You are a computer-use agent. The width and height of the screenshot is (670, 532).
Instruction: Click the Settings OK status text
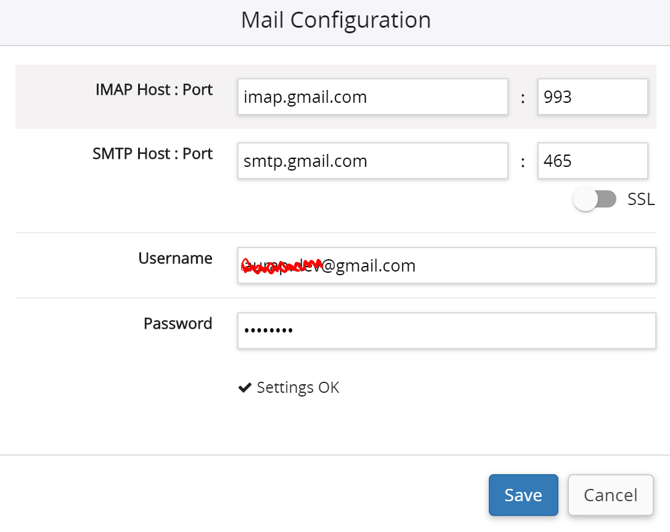[298, 388]
